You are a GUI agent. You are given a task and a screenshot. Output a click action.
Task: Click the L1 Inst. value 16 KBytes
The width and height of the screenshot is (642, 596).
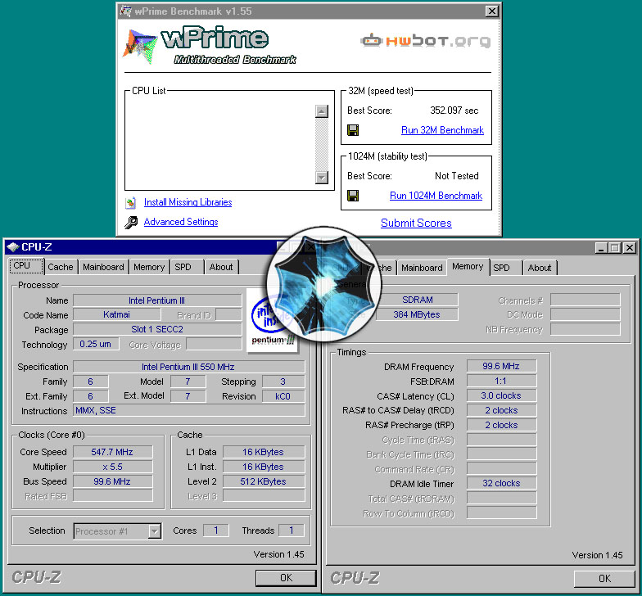(x=264, y=467)
